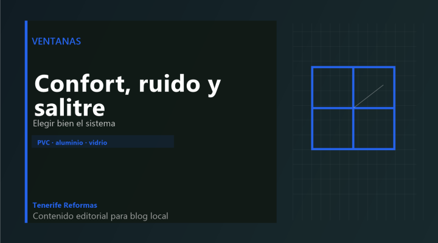The height and width of the screenshot is (243, 438).
Task: Open the VENTANAS category label
Action: pos(56,41)
